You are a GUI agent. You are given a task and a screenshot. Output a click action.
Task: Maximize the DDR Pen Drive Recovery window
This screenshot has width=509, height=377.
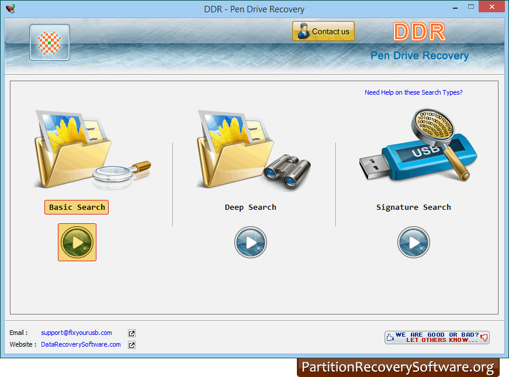coord(471,7)
